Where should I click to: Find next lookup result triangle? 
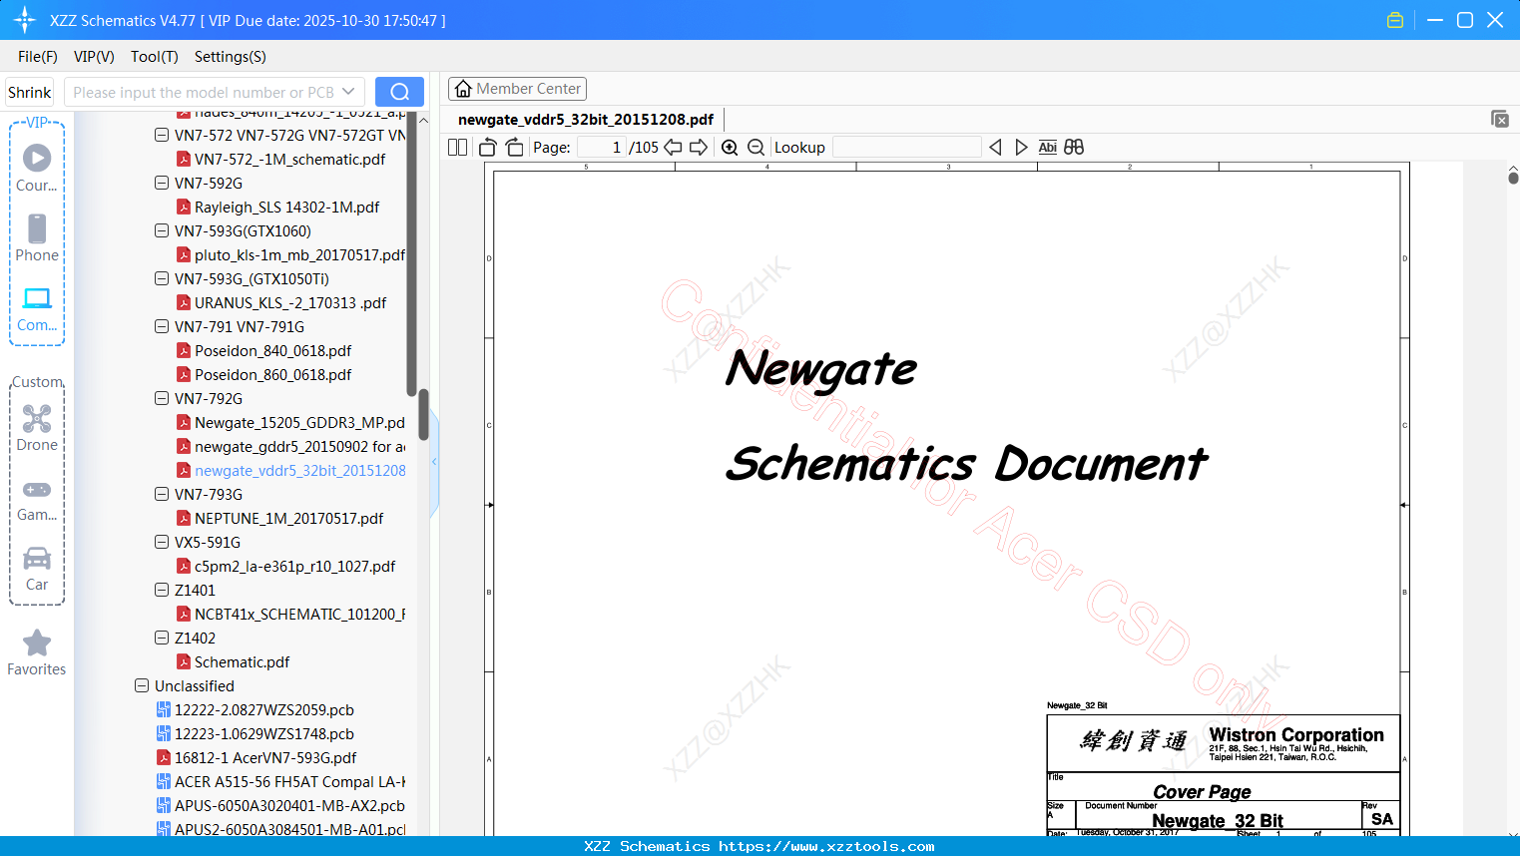pyautogui.click(x=1021, y=148)
